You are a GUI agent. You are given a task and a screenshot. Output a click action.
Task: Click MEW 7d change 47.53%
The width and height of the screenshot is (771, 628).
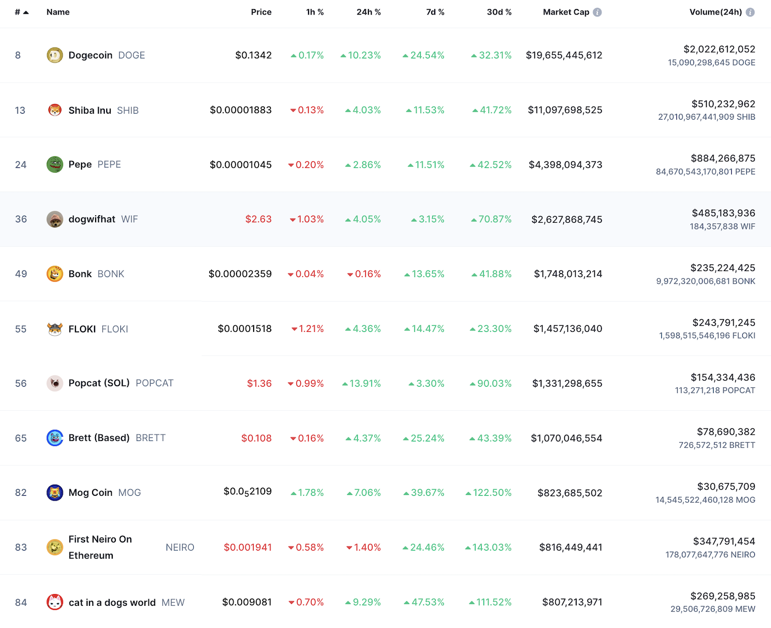click(424, 602)
